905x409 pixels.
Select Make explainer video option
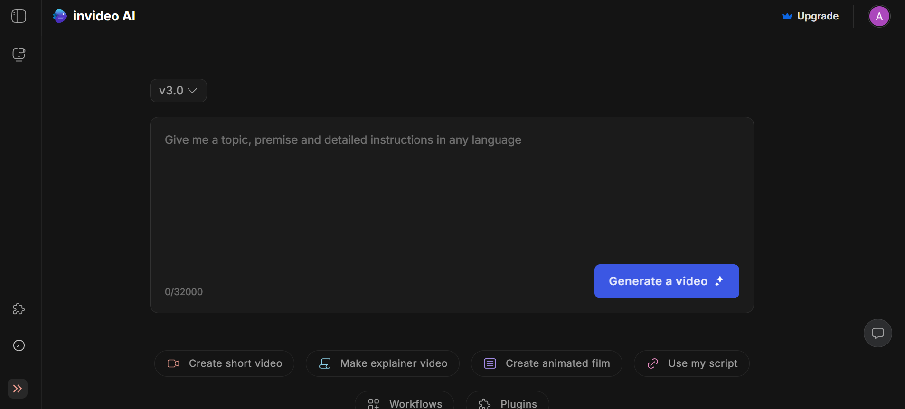click(382, 363)
